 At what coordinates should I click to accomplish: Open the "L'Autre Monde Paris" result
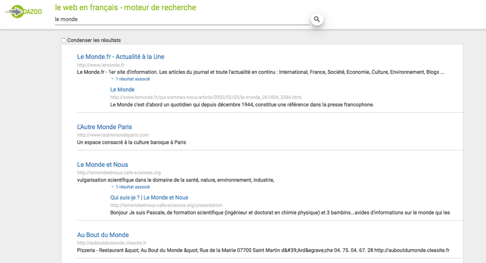coord(104,127)
